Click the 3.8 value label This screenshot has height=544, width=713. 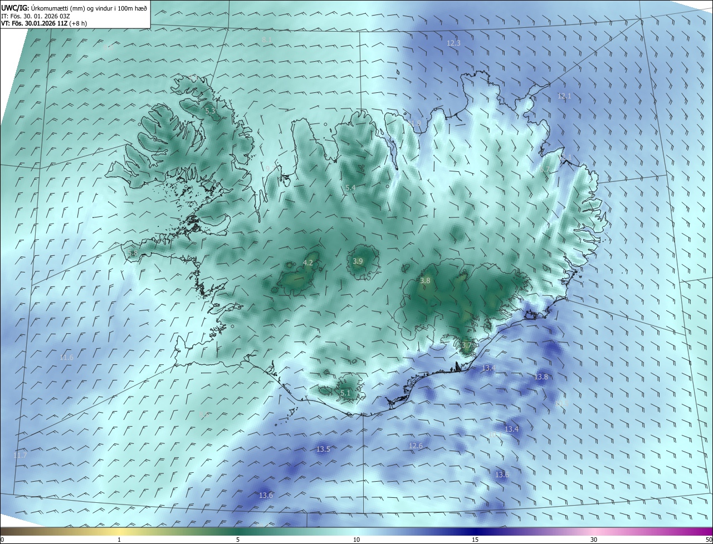425,281
